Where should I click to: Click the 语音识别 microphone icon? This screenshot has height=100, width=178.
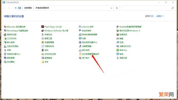(x=118, y=58)
